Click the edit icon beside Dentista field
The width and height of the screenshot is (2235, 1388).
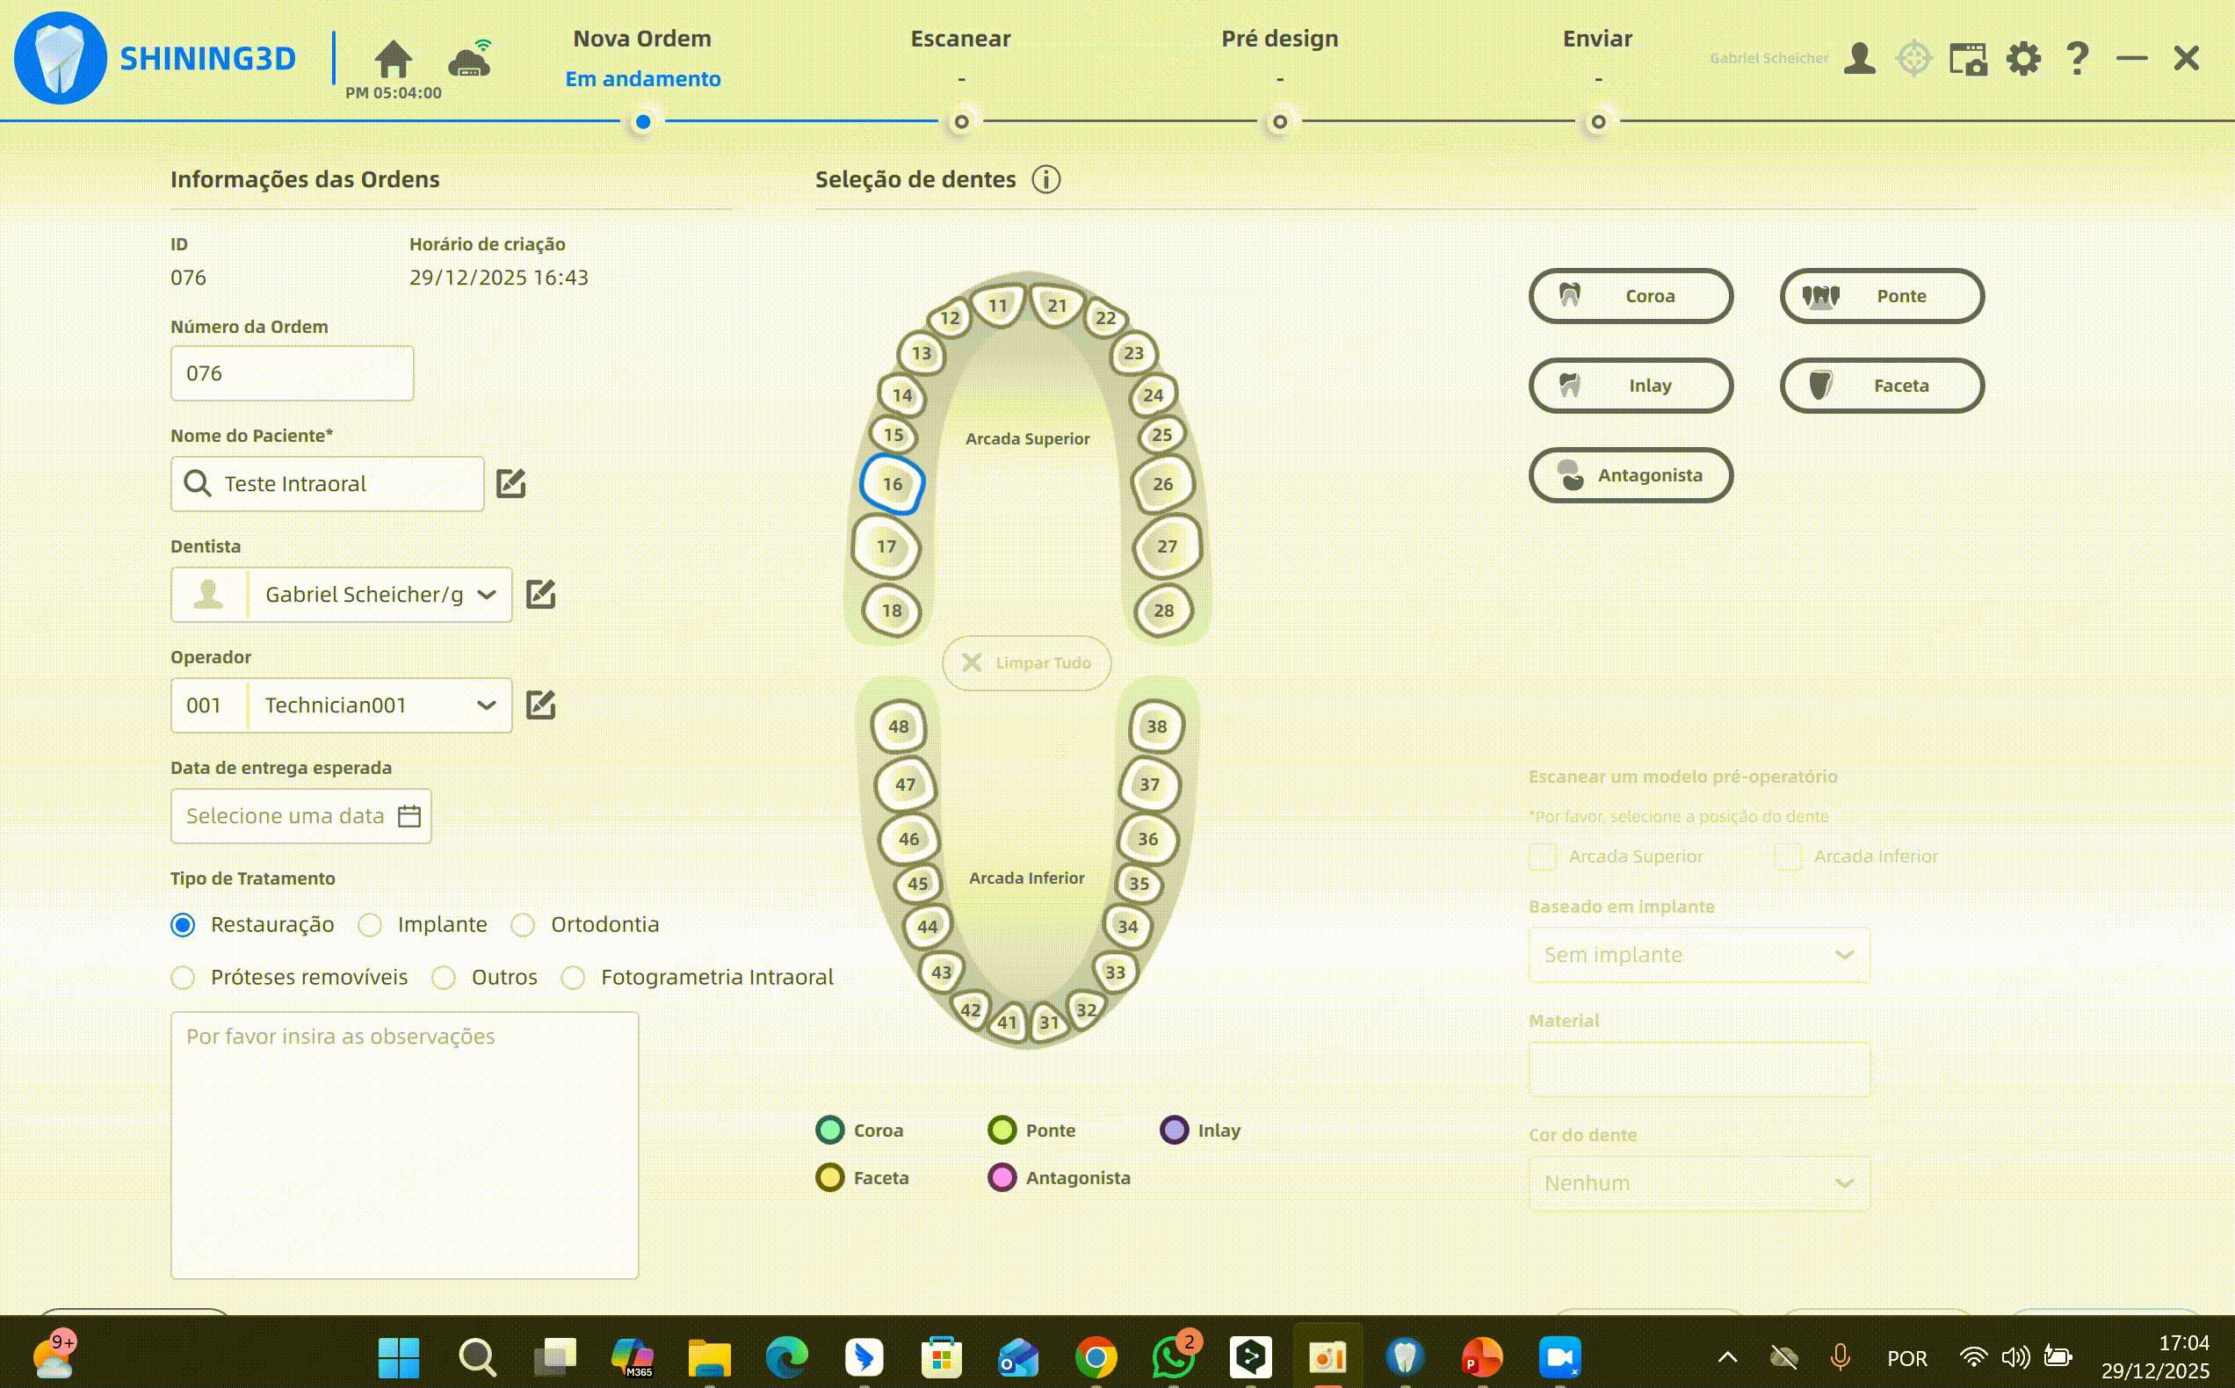click(540, 595)
